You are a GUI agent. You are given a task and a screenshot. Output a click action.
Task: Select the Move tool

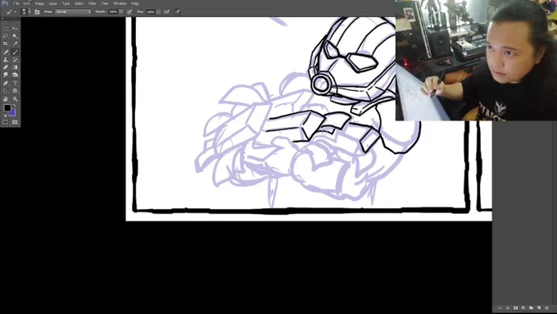tap(15, 29)
